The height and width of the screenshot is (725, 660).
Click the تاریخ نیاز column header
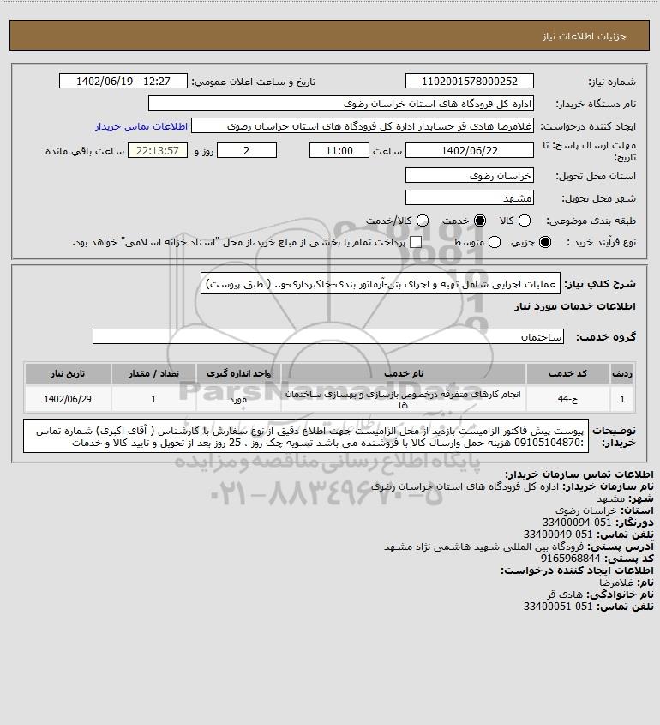tap(68, 373)
